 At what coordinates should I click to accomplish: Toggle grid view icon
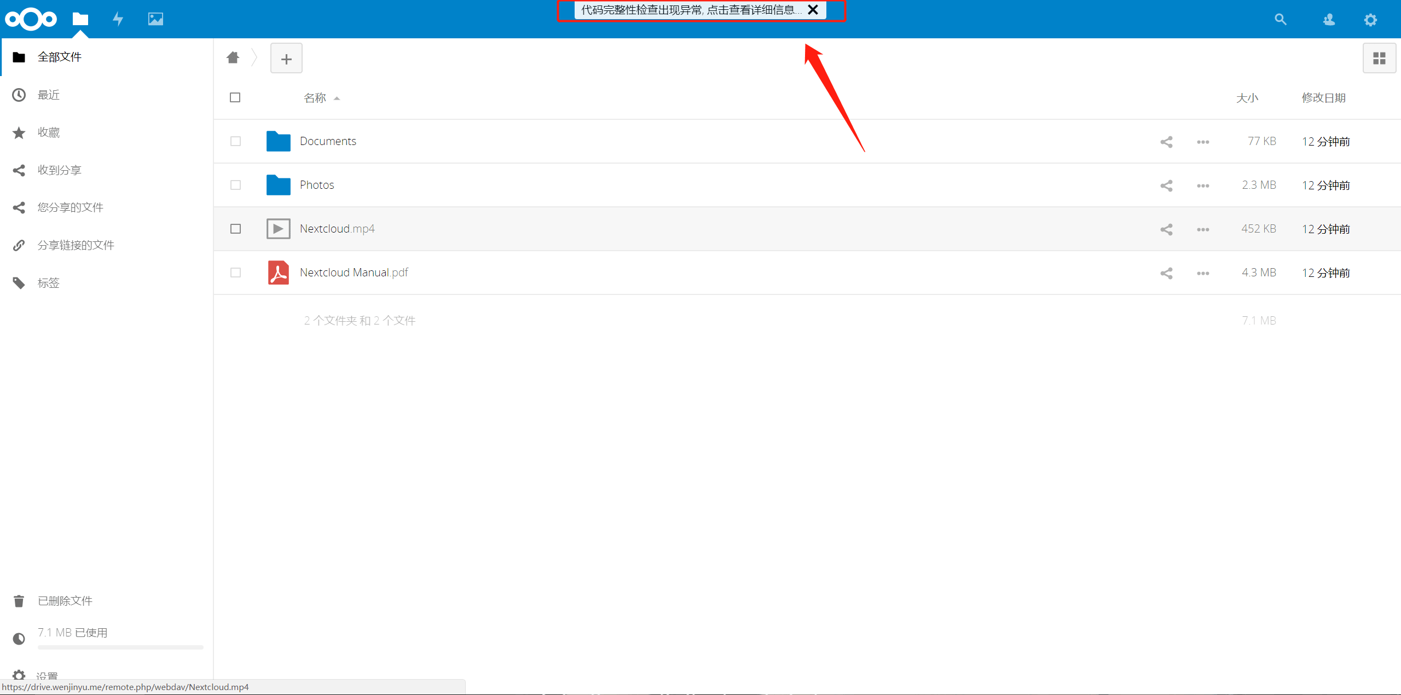(x=1379, y=58)
